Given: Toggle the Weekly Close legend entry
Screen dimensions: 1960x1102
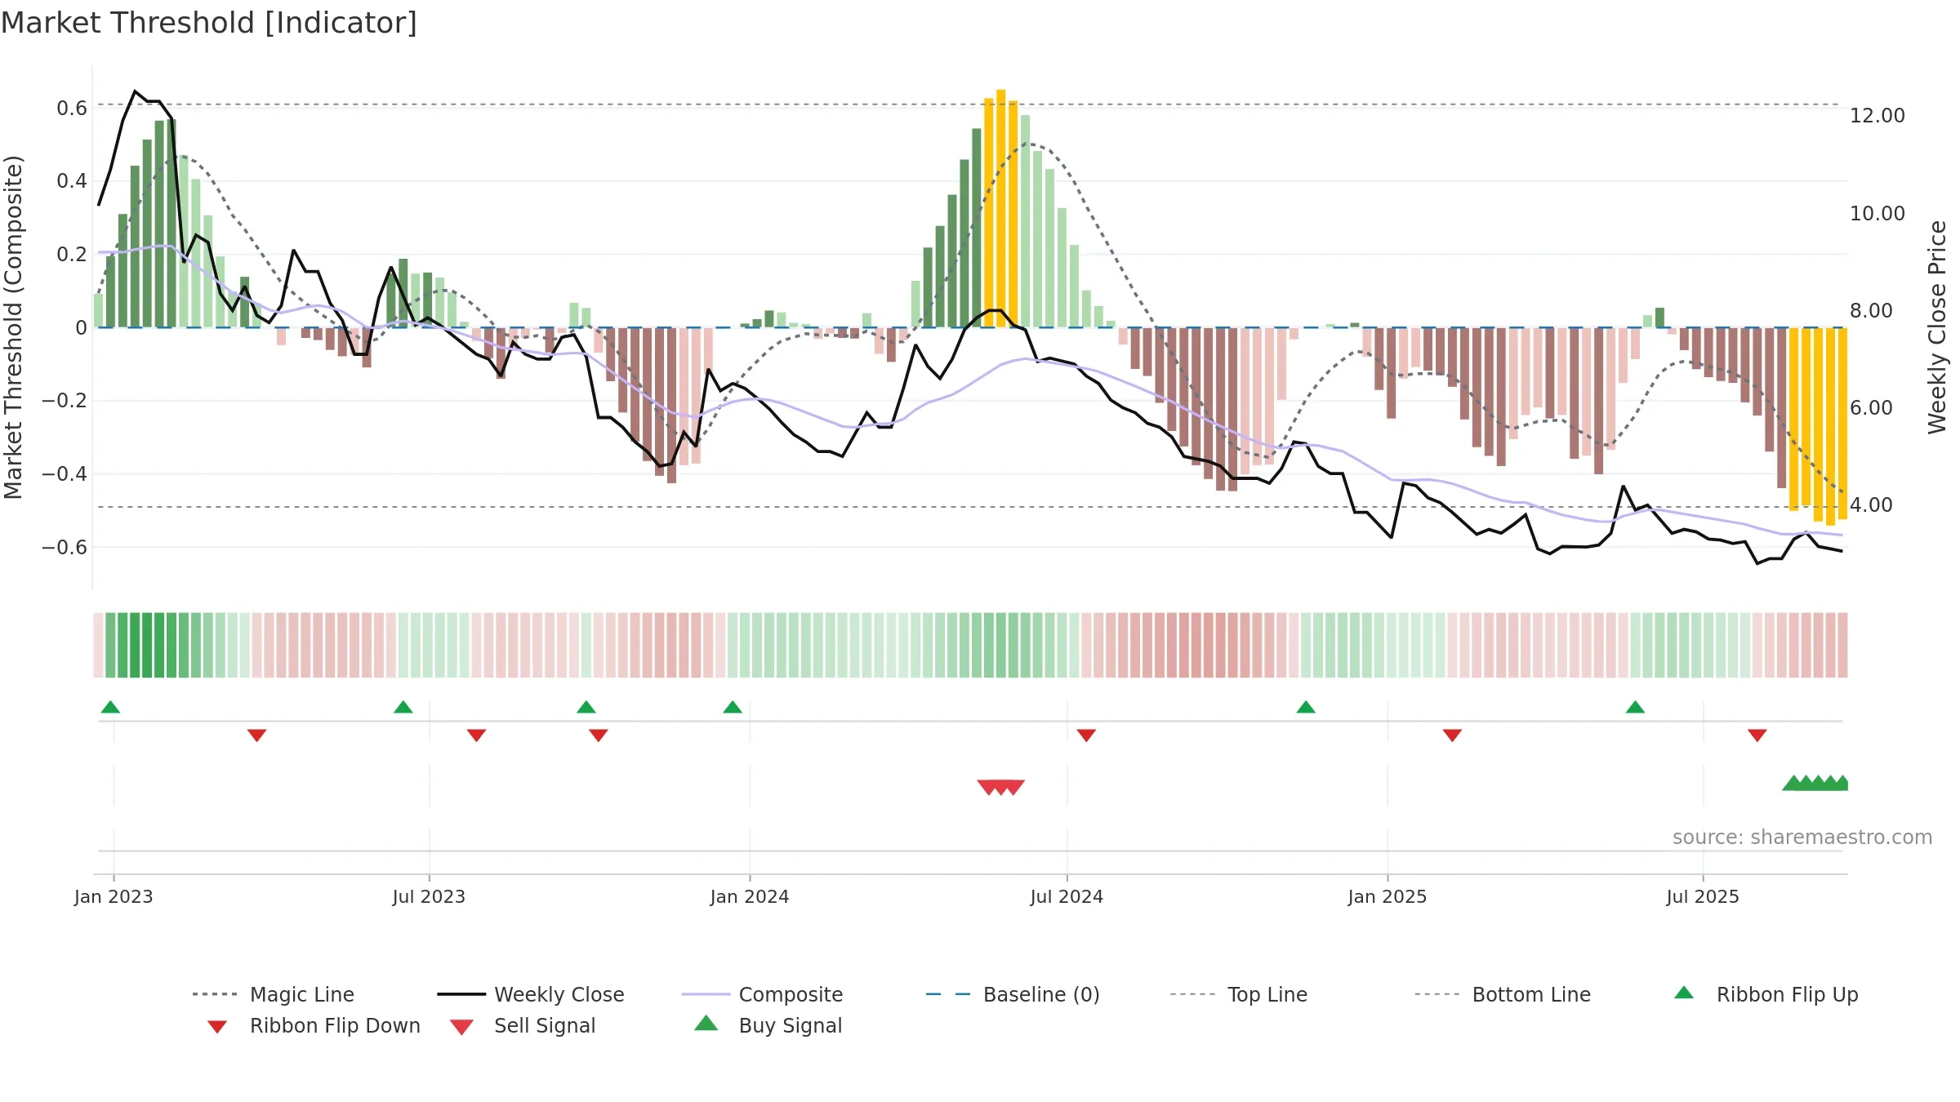Looking at the screenshot, I should pos(530,994).
